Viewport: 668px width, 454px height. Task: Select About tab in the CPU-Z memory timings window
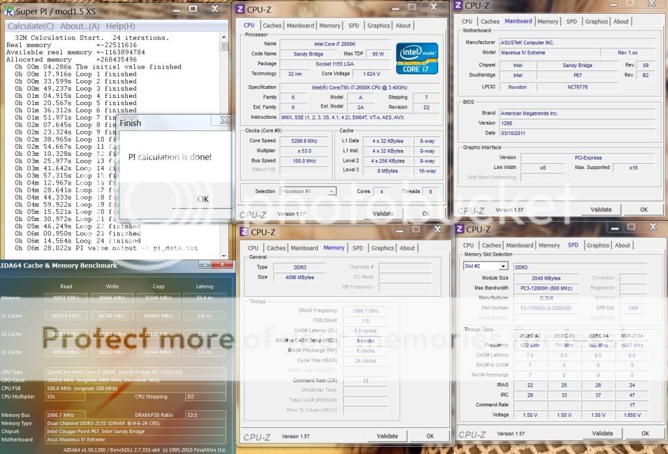click(x=407, y=248)
